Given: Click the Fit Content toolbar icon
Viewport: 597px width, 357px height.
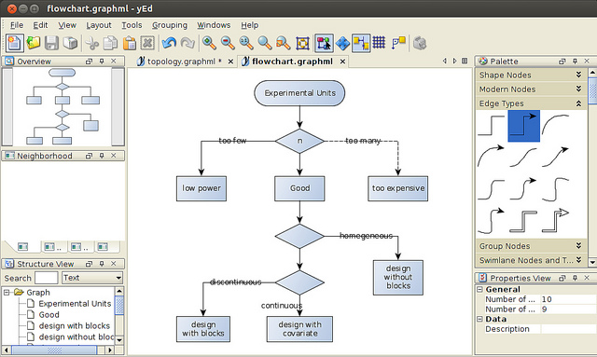Looking at the screenshot, I should click(302, 43).
